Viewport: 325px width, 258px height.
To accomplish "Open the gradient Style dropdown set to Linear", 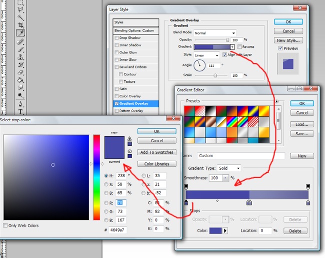I will coord(206,55).
